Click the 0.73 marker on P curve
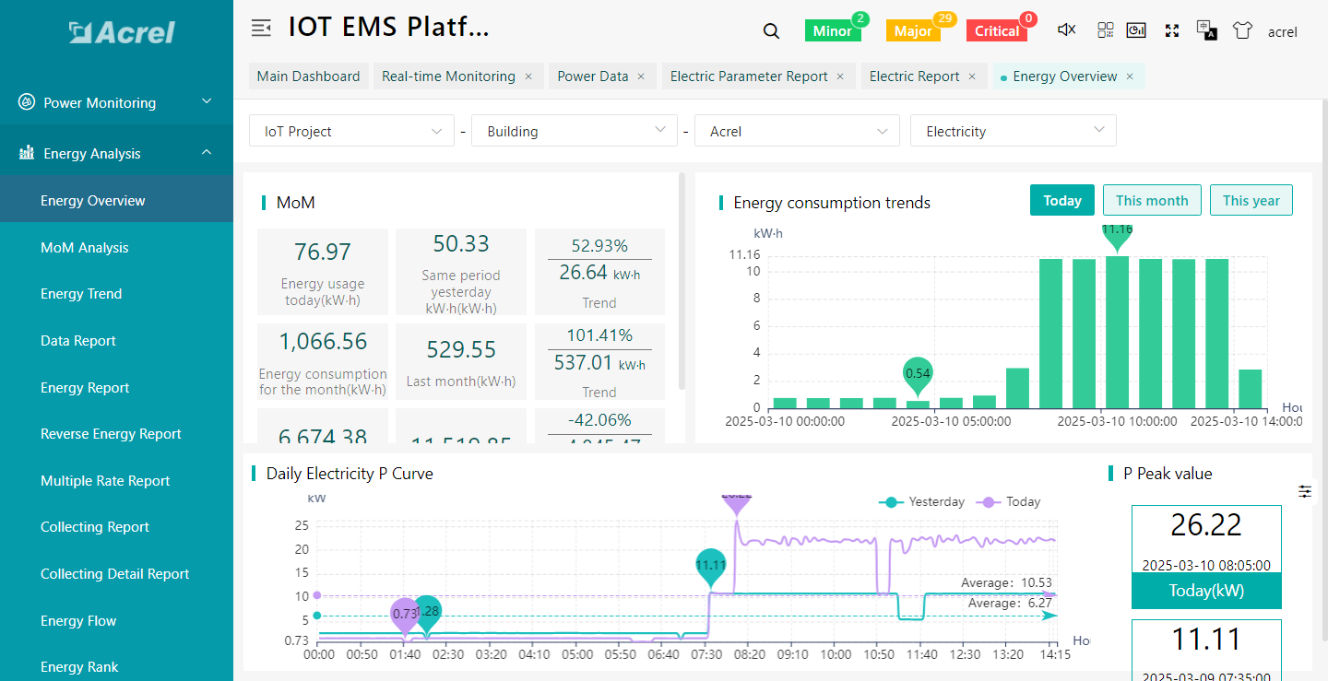This screenshot has height=681, width=1328. [x=405, y=616]
